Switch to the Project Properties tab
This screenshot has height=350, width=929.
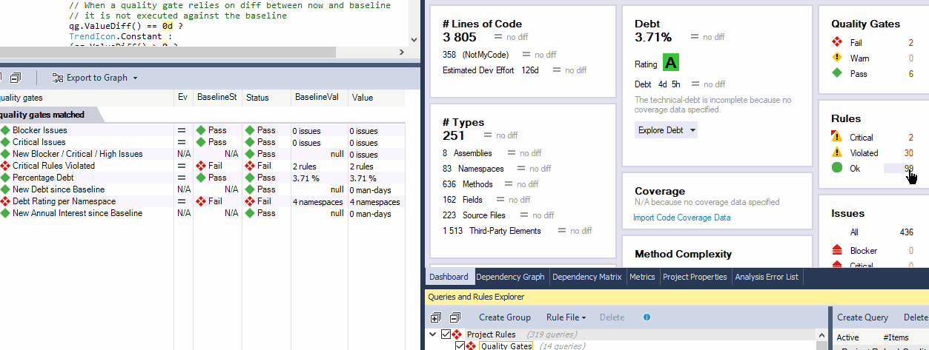coord(695,277)
